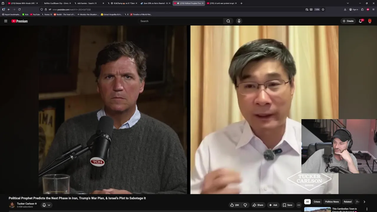
Task: Open the YouTube guide hamburger menu
Action: (x=6, y=21)
